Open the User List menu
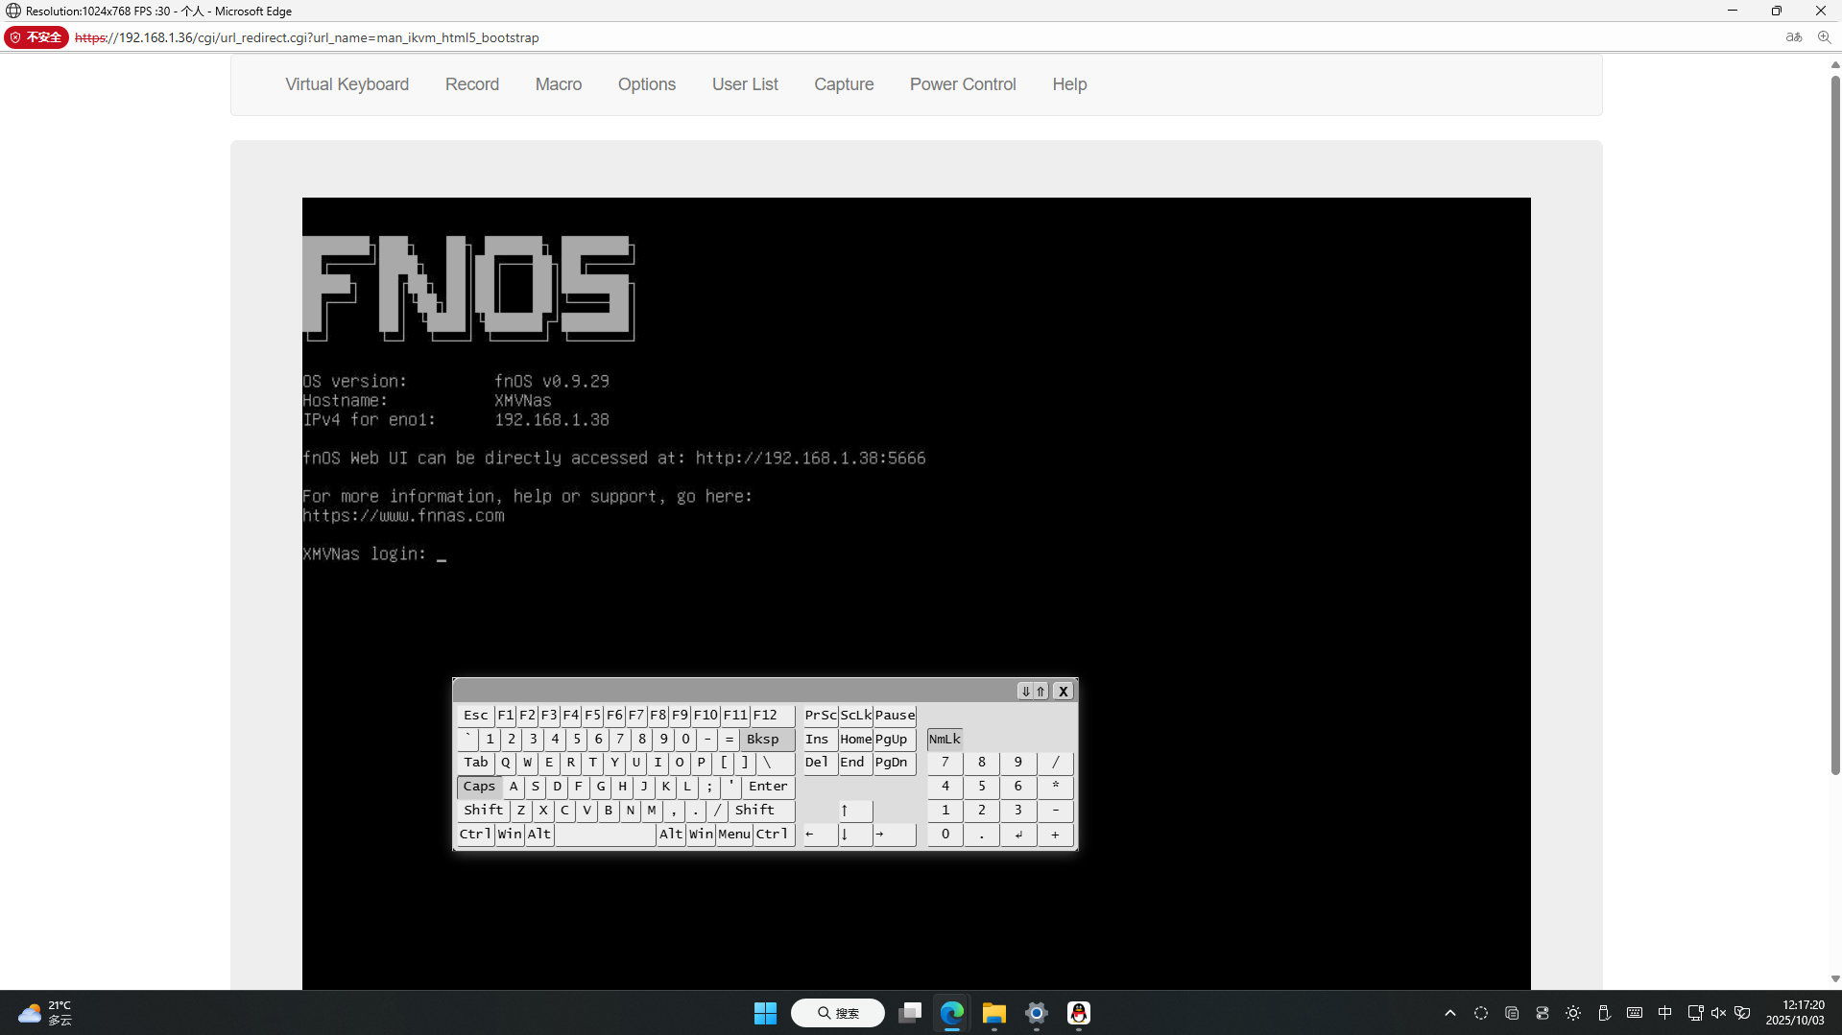The image size is (1842, 1035). coord(744,84)
